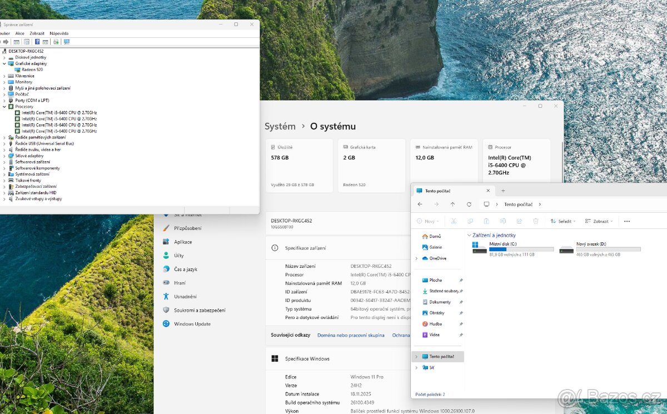Click the Delete trash icon in Explorer toolbar
Screen dimensions: 667x414
(x=536, y=221)
